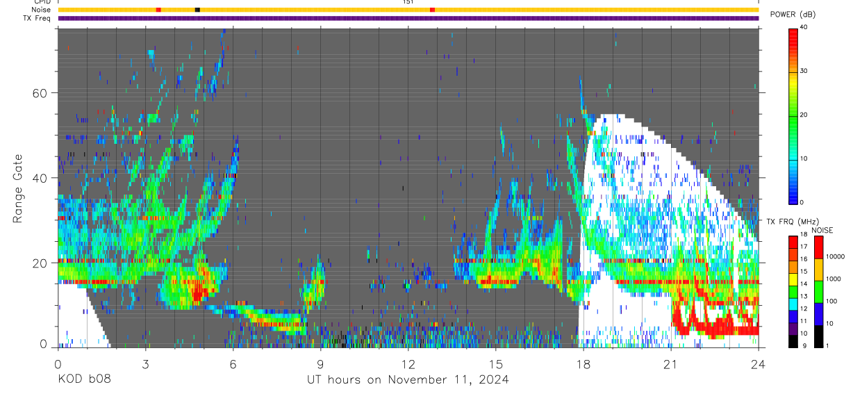This screenshot has width=853, height=394.
Task: Choose the blue swatch in the NOISE colorbar
Action: point(818,313)
